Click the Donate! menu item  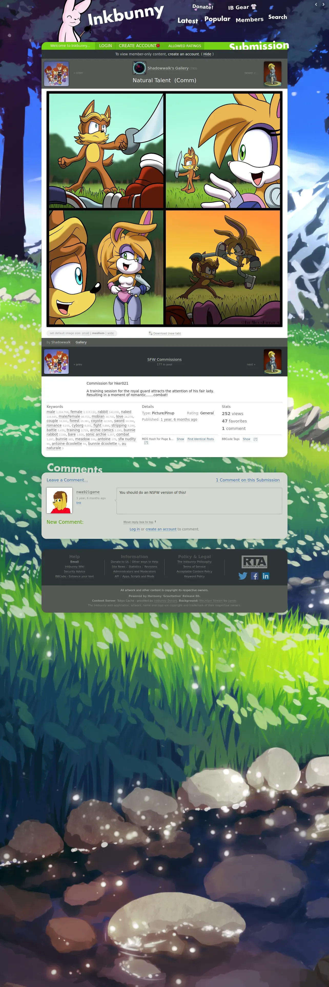203,6
